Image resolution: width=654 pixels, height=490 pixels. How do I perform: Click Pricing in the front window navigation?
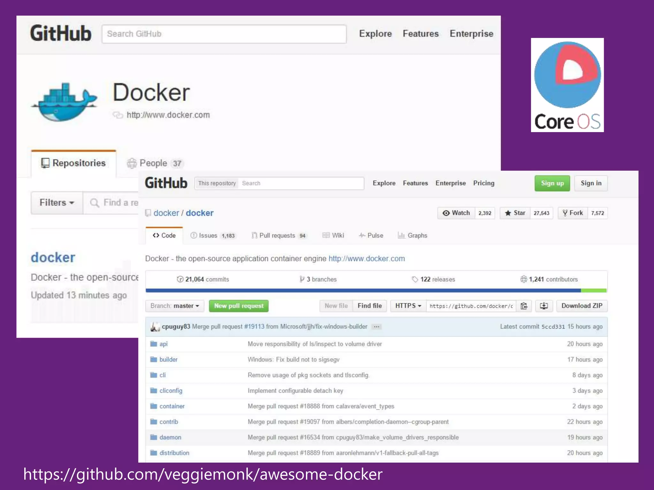(483, 183)
